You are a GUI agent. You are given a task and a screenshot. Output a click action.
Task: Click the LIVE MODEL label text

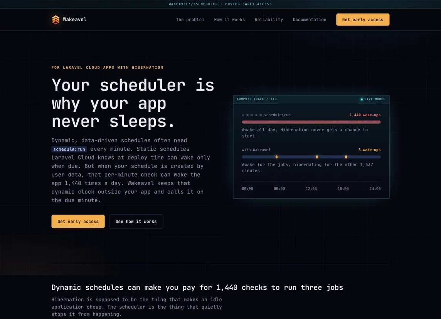375,99
